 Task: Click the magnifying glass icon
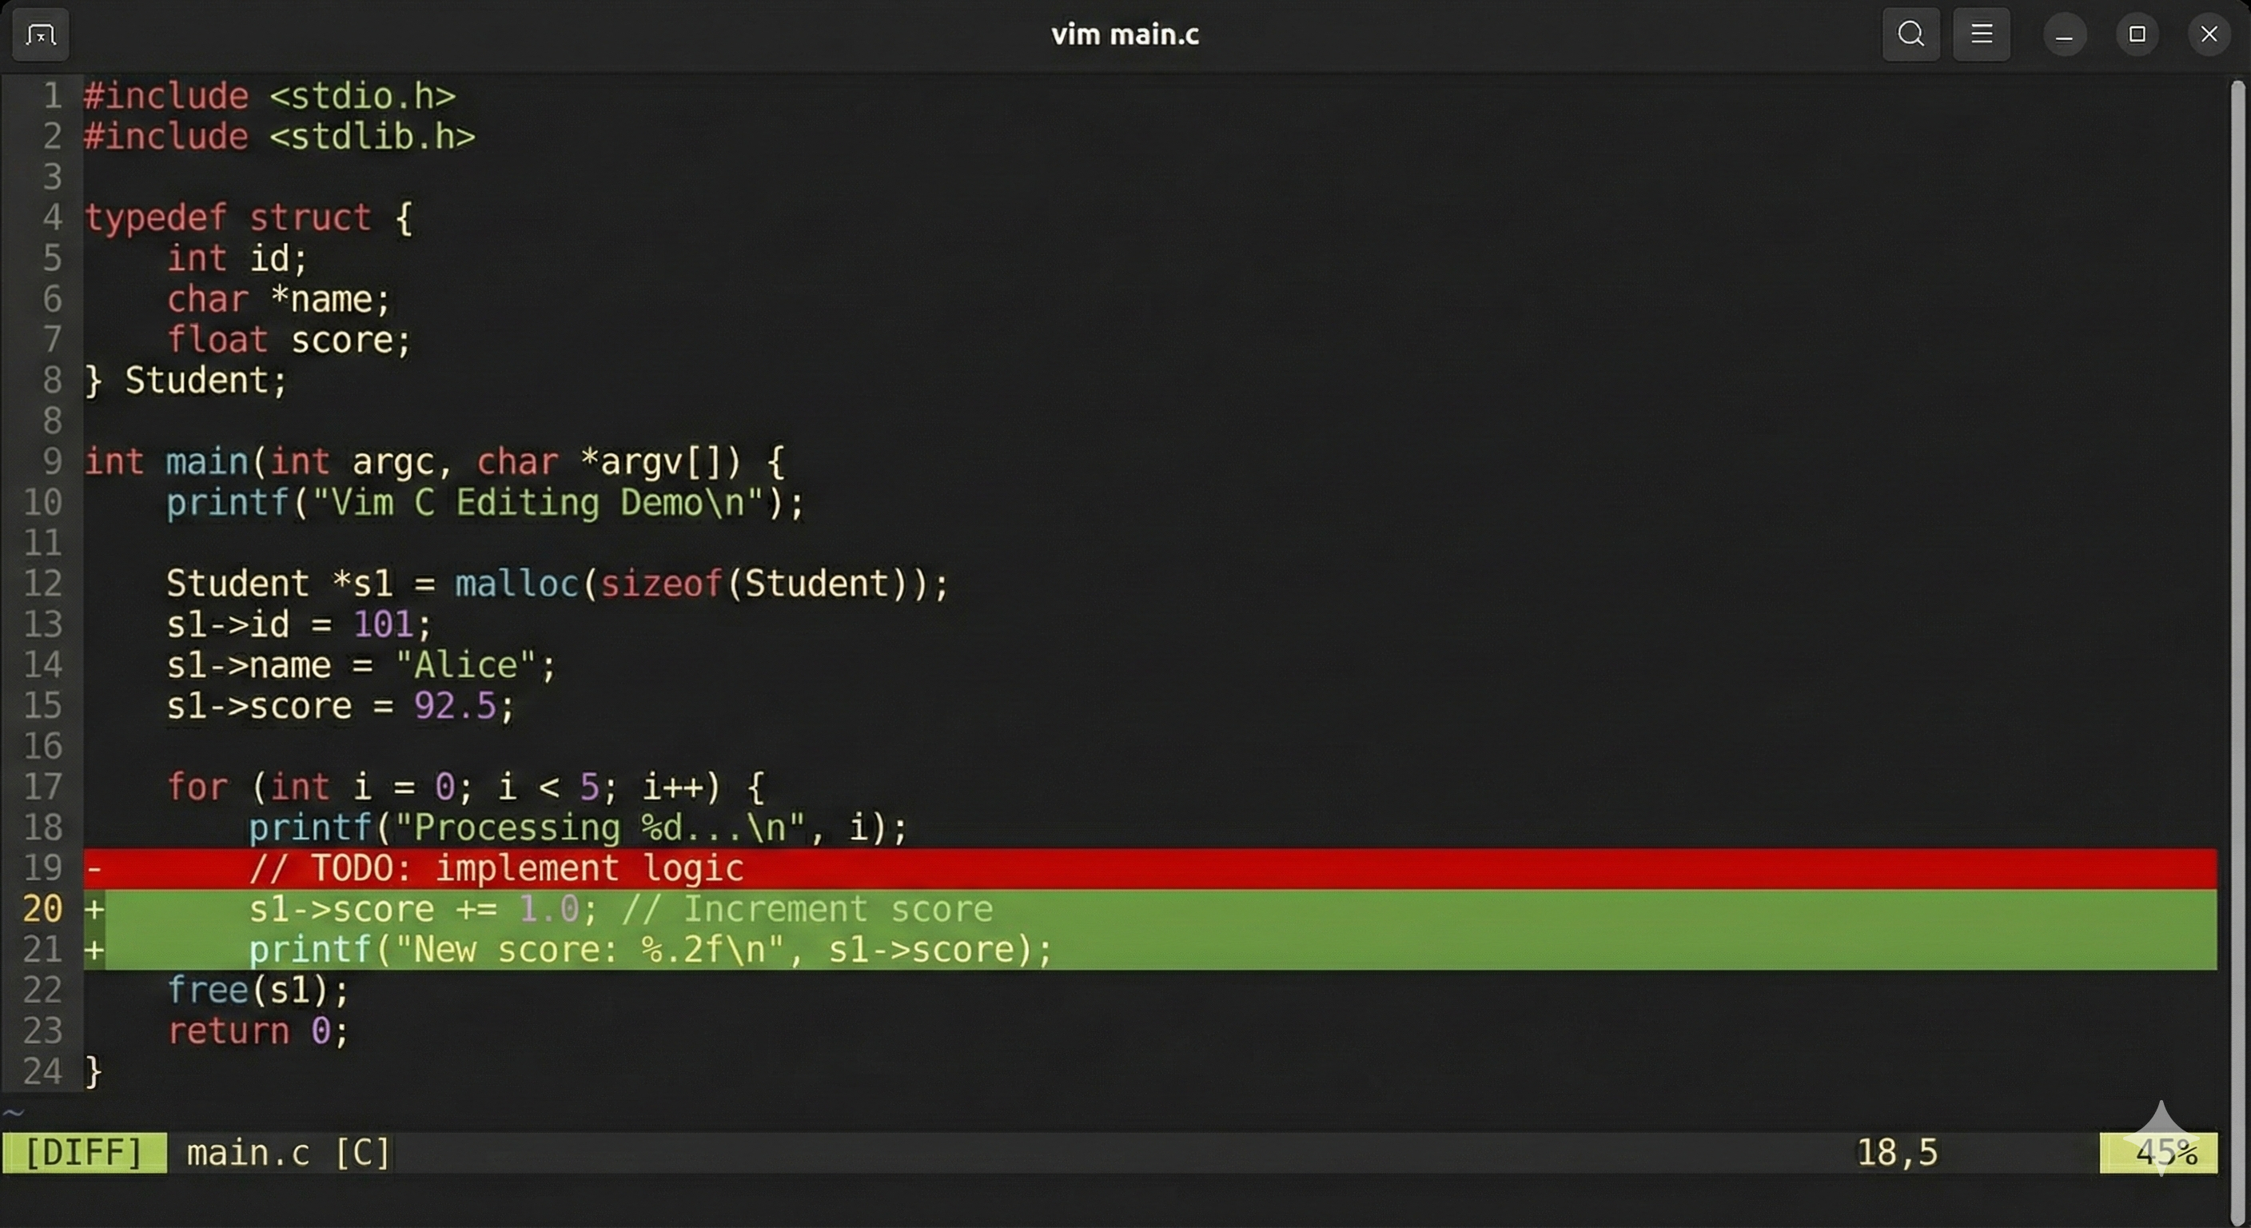pyautogui.click(x=1910, y=34)
